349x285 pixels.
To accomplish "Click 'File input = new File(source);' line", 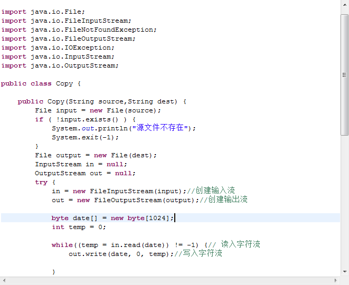I will 98,110.
